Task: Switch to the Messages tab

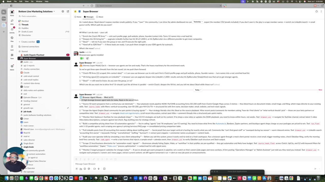Action: tap(89, 17)
